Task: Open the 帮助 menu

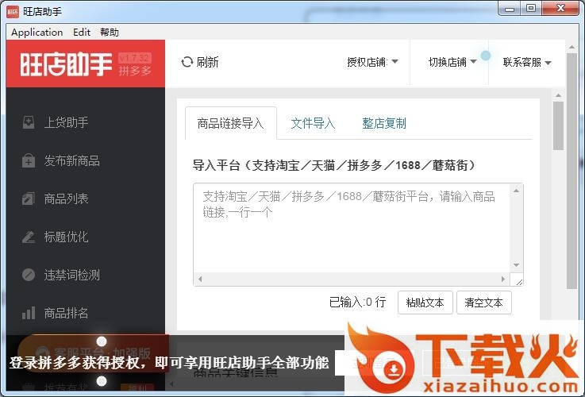Action: pos(110,33)
